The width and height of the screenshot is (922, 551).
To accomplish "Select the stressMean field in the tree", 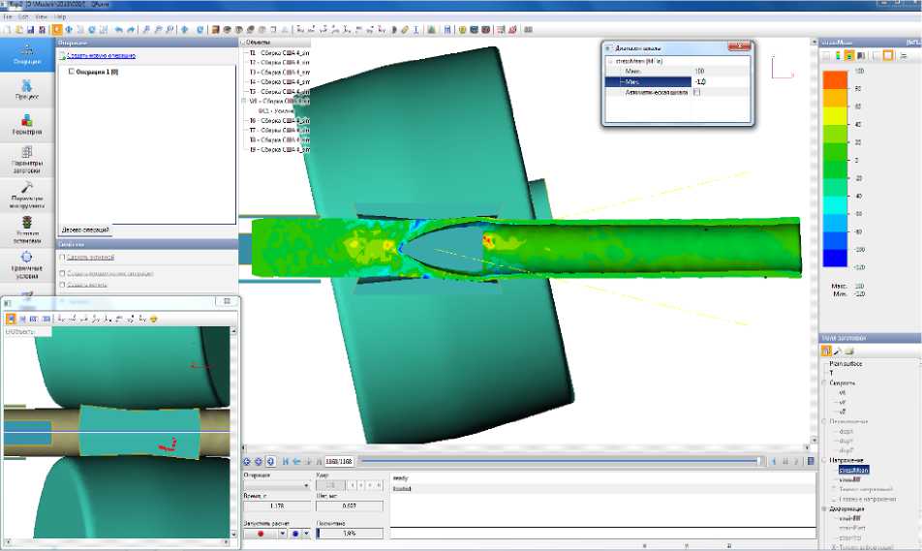I will (x=853, y=469).
